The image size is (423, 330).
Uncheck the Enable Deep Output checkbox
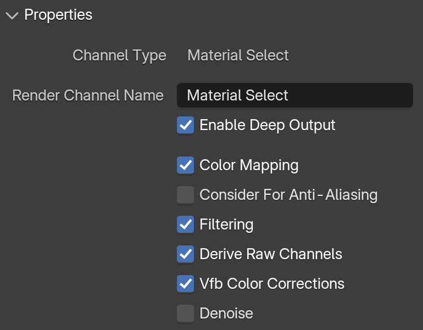coord(185,125)
